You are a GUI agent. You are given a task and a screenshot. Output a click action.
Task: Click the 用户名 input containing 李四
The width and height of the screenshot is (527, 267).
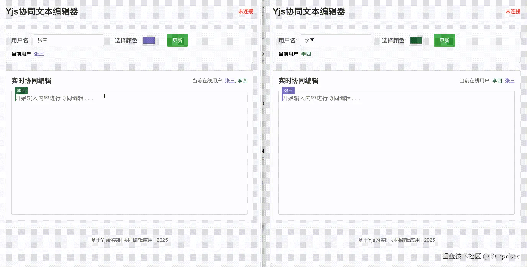pyautogui.click(x=335, y=40)
